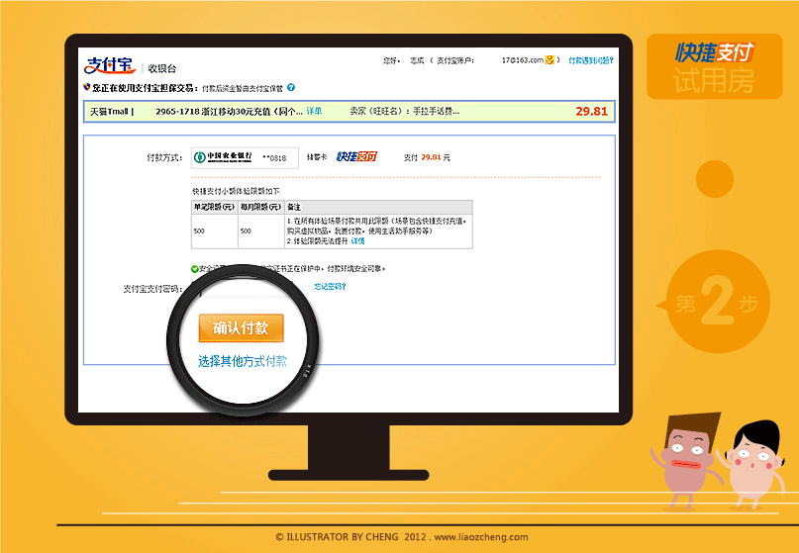The image size is (799, 553).
Task: Click the 天猫Tmall label in order bar
Action: [x=109, y=112]
